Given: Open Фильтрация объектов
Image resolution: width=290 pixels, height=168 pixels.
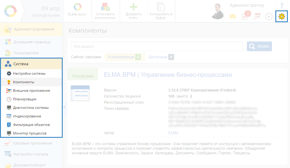Looking at the screenshot, I should tap(32, 125).
